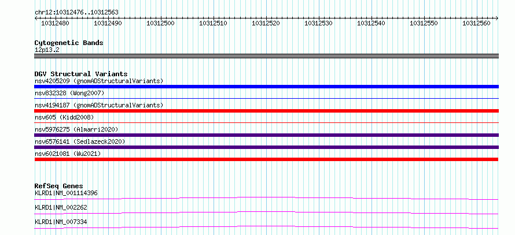Open variant label nsv4205209 (gnomADStructuralVariants)
The height and width of the screenshot is (235, 515).
tap(99, 81)
